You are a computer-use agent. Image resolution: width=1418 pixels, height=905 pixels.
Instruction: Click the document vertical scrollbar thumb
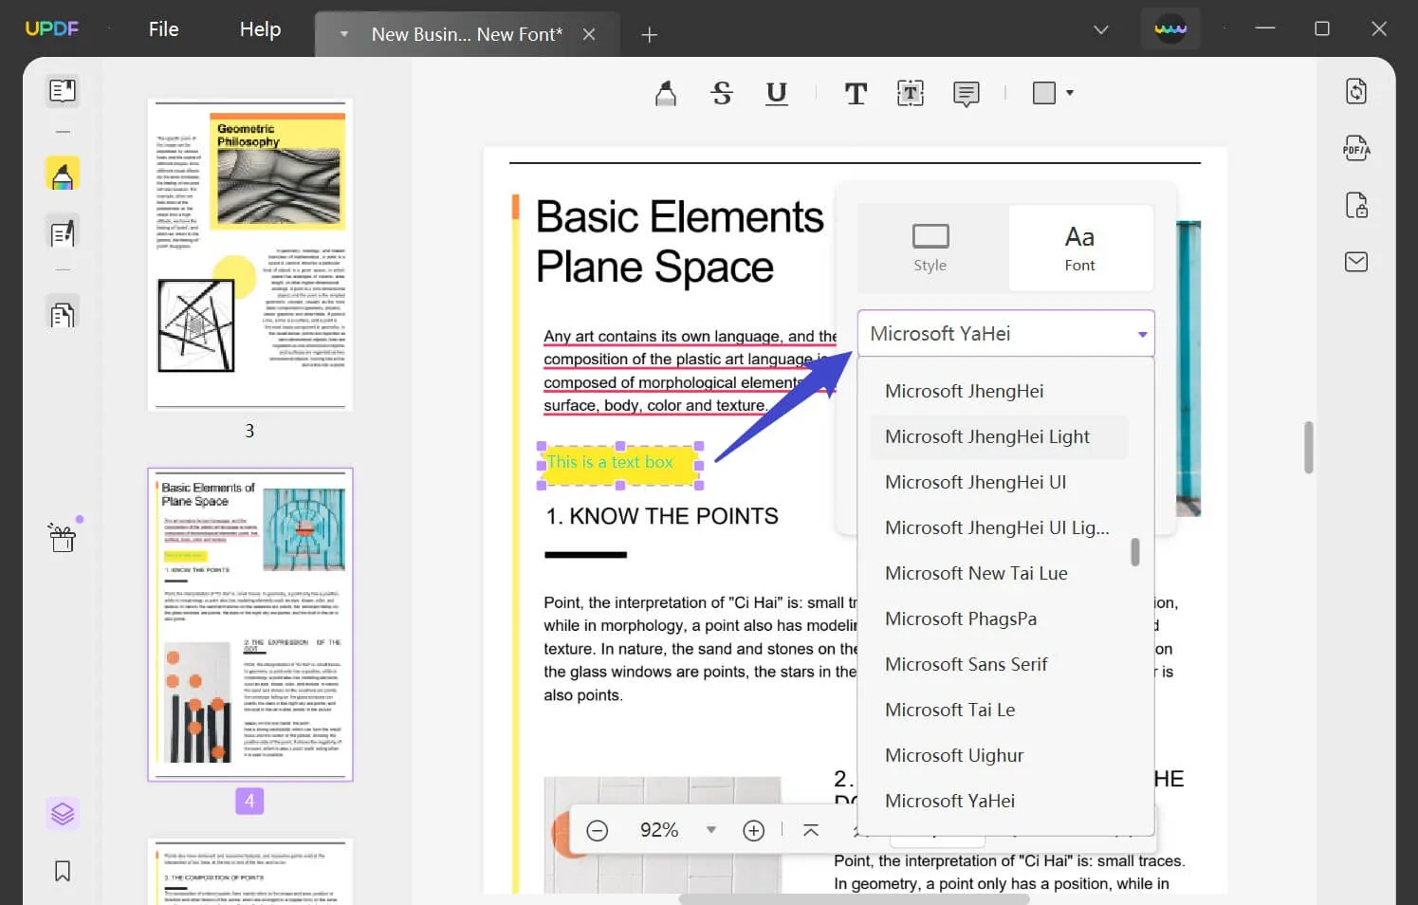coord(1309,447)
